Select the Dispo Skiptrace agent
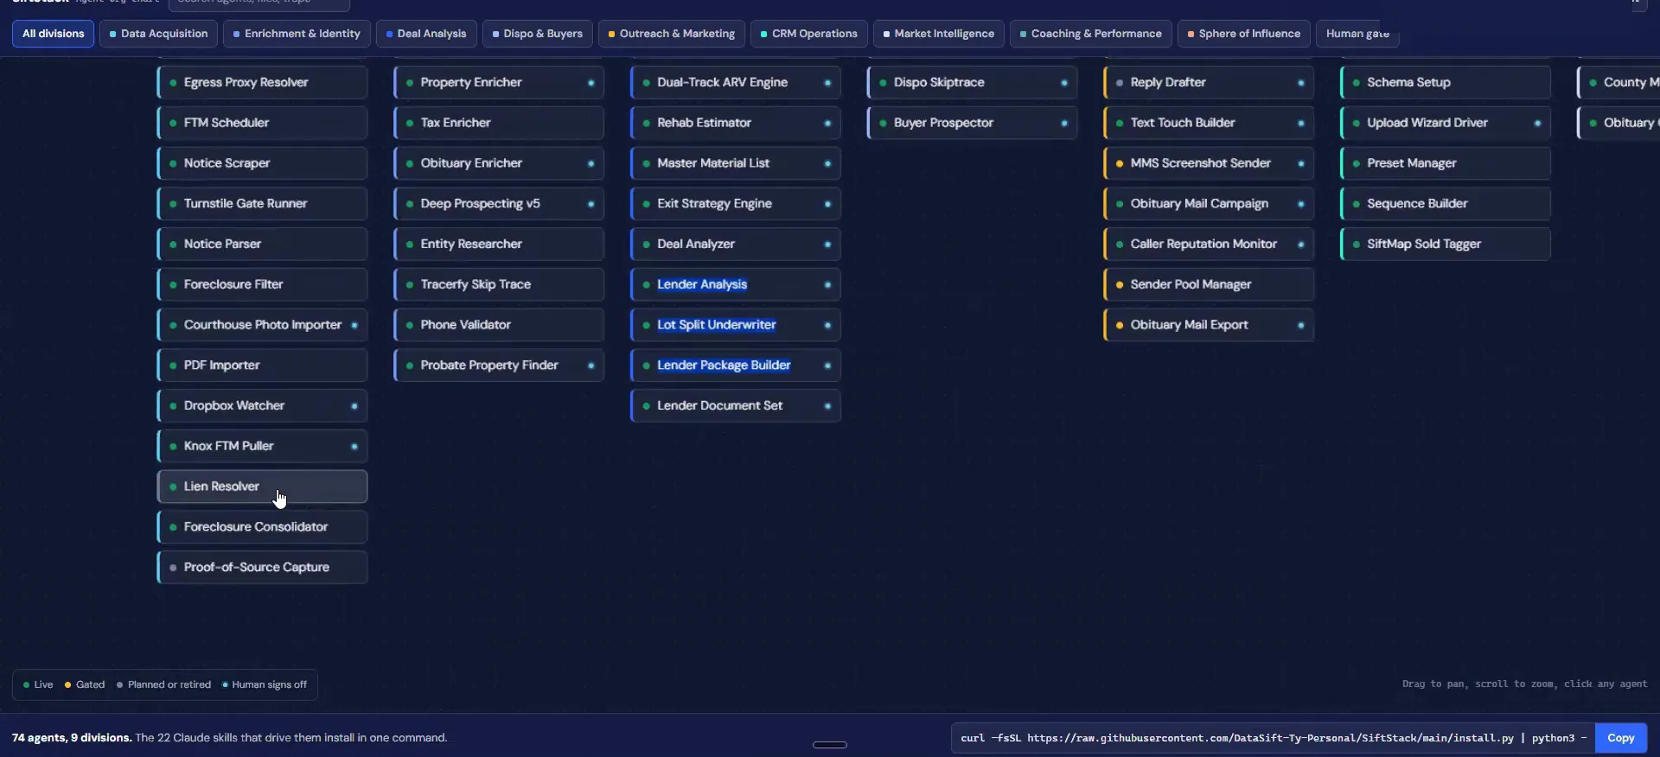This screenshot has width=1660, height=757. pyautogui.click(x=973, y=83)
